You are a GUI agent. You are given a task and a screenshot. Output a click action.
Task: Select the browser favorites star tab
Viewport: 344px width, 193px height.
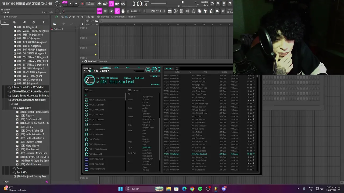(43, 22)
